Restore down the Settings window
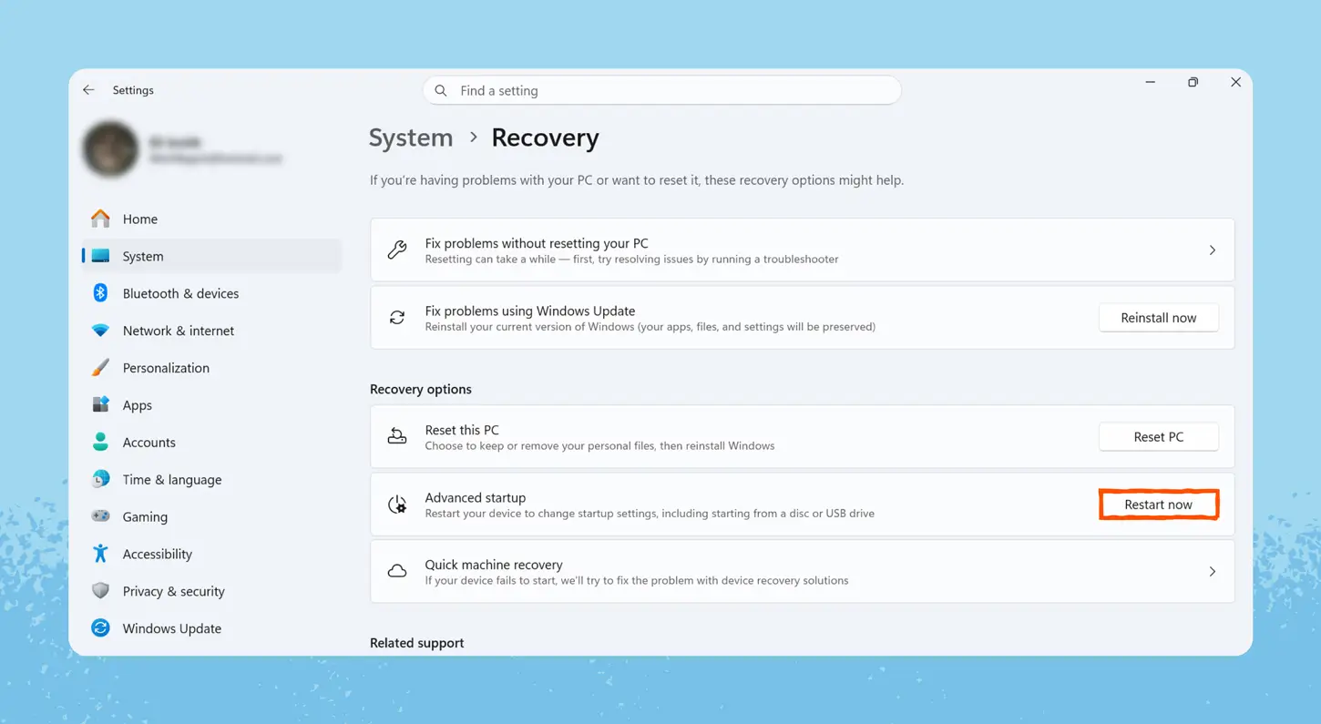Screen dimensions: 1321x724 pos(1193,82)
